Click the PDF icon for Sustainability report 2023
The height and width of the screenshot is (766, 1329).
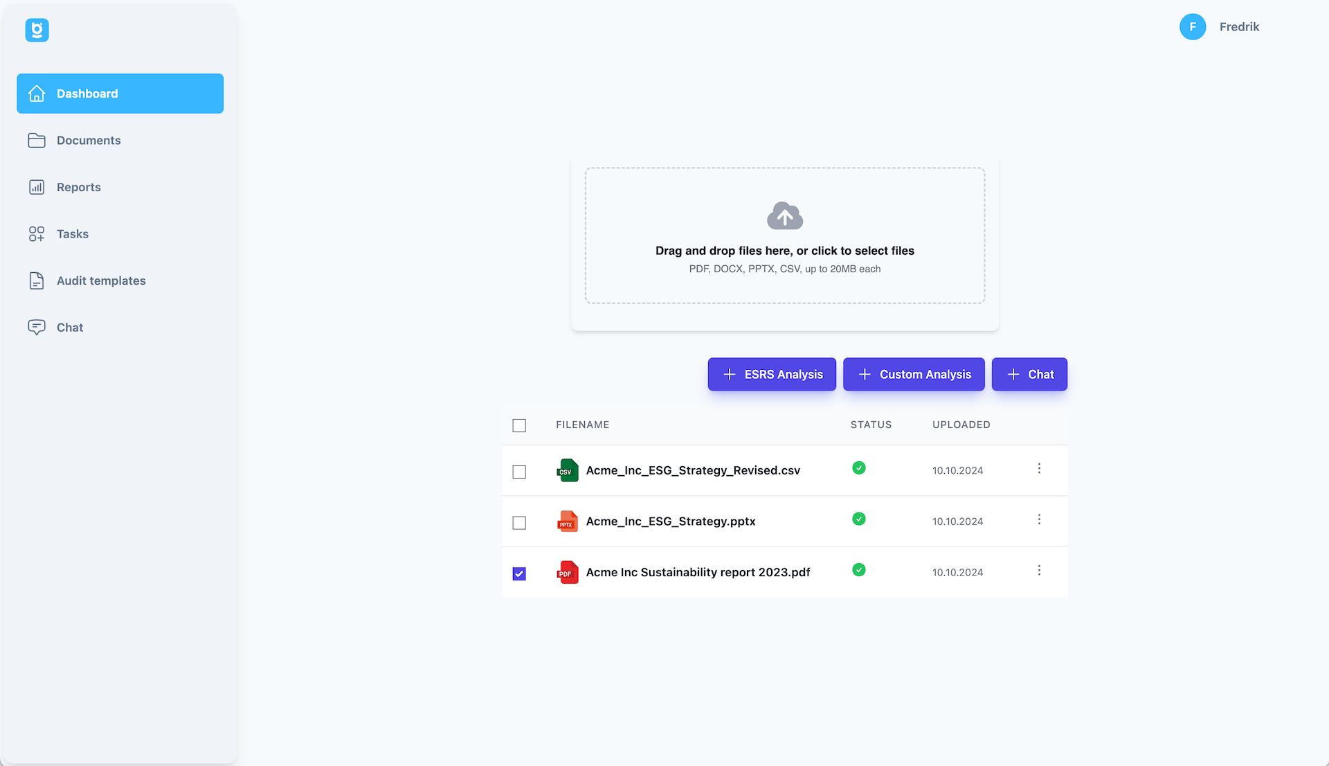click(x=567, y=573)
